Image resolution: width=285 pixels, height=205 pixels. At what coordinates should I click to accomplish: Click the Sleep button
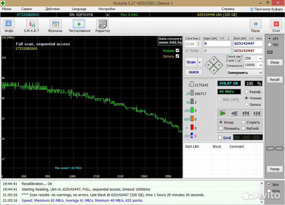pyautogui.click(x=274, y=62)
